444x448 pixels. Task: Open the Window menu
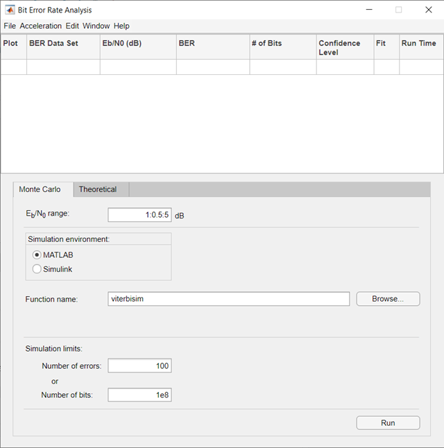(x=96, y=26)
